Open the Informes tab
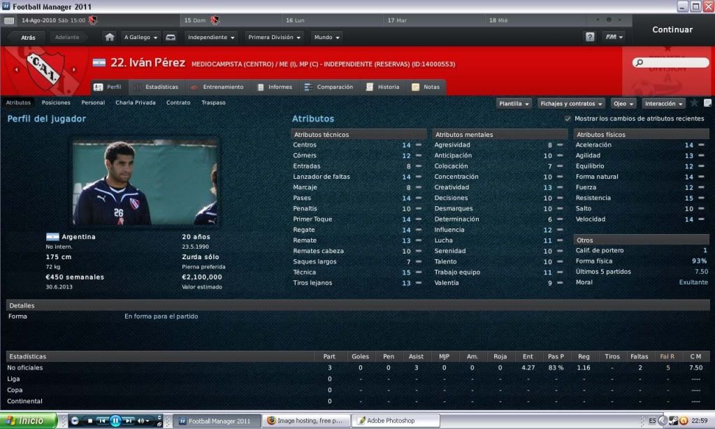The width and height of the screenshot is (715, 429). pyautogui.click(x=275, y=87)
